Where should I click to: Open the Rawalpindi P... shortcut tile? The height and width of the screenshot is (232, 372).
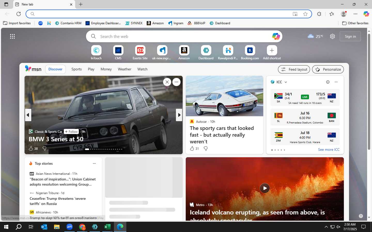(228, 53)
